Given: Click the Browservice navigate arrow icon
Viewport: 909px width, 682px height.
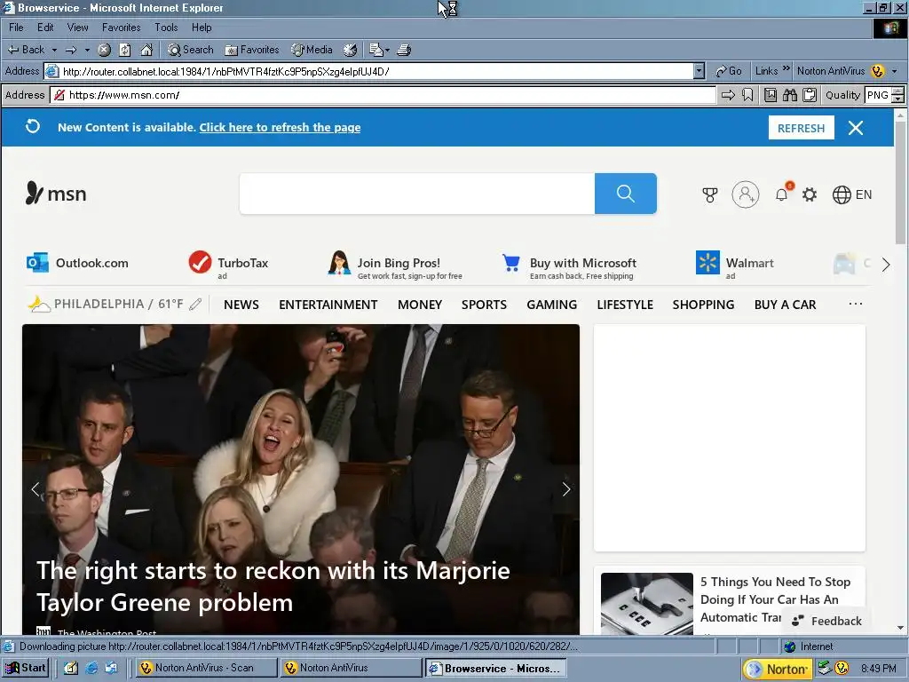Looking at the screenshot, I should pos(728,95).
